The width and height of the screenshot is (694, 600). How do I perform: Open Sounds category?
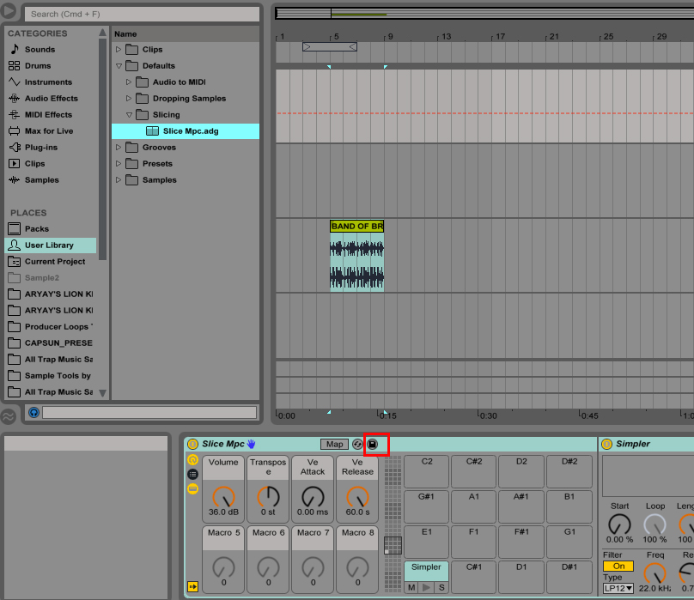tap(40, 49)
